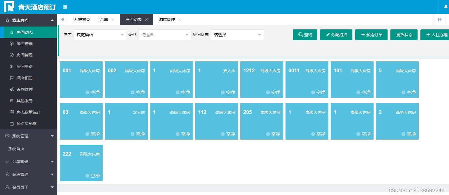Click the 入住办理 button
This screenshot has height=195, width=449.
tap(435, 35)
